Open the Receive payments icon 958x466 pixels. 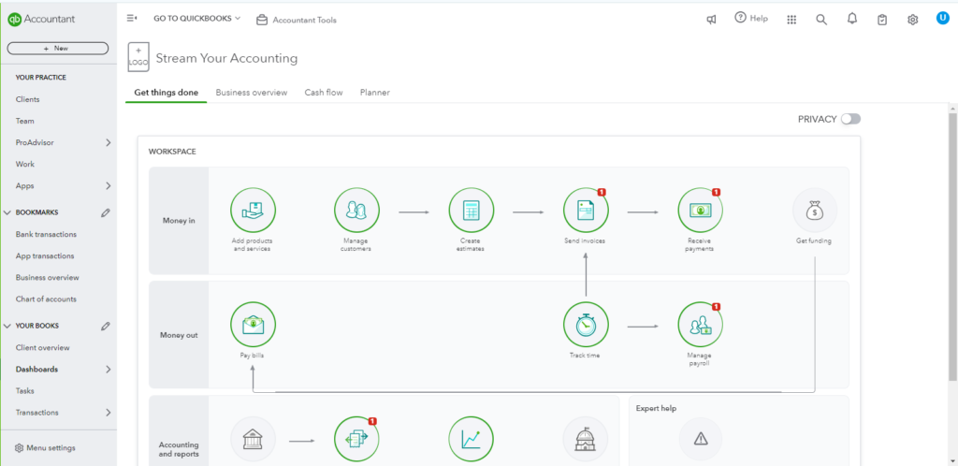700,211
